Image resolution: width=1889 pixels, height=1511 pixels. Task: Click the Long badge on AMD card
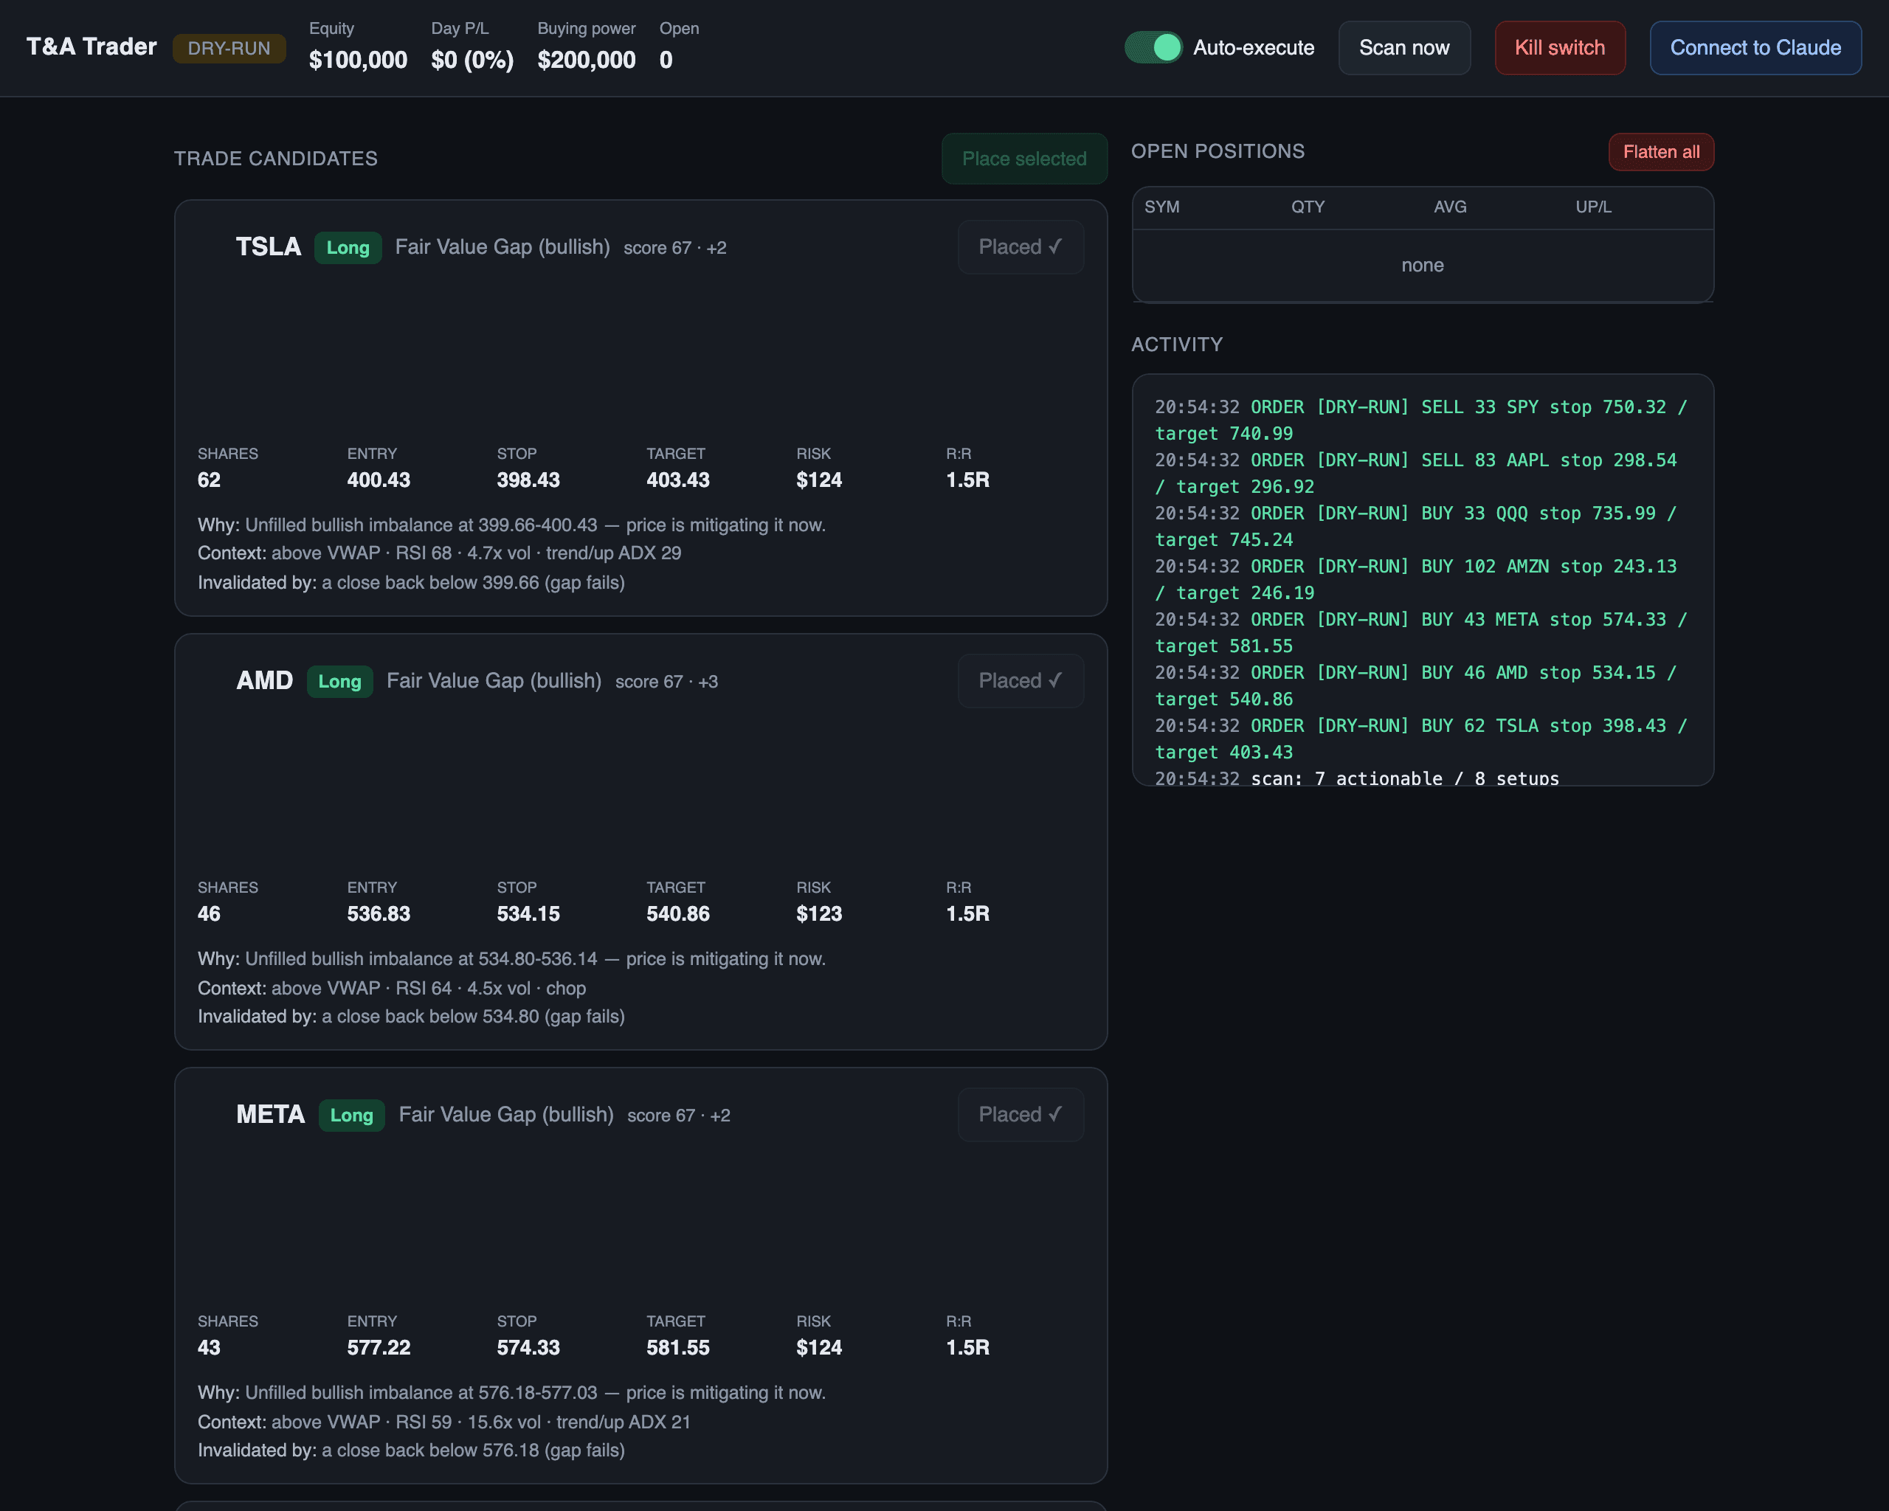pyautogui.click(x=340, y=682)
